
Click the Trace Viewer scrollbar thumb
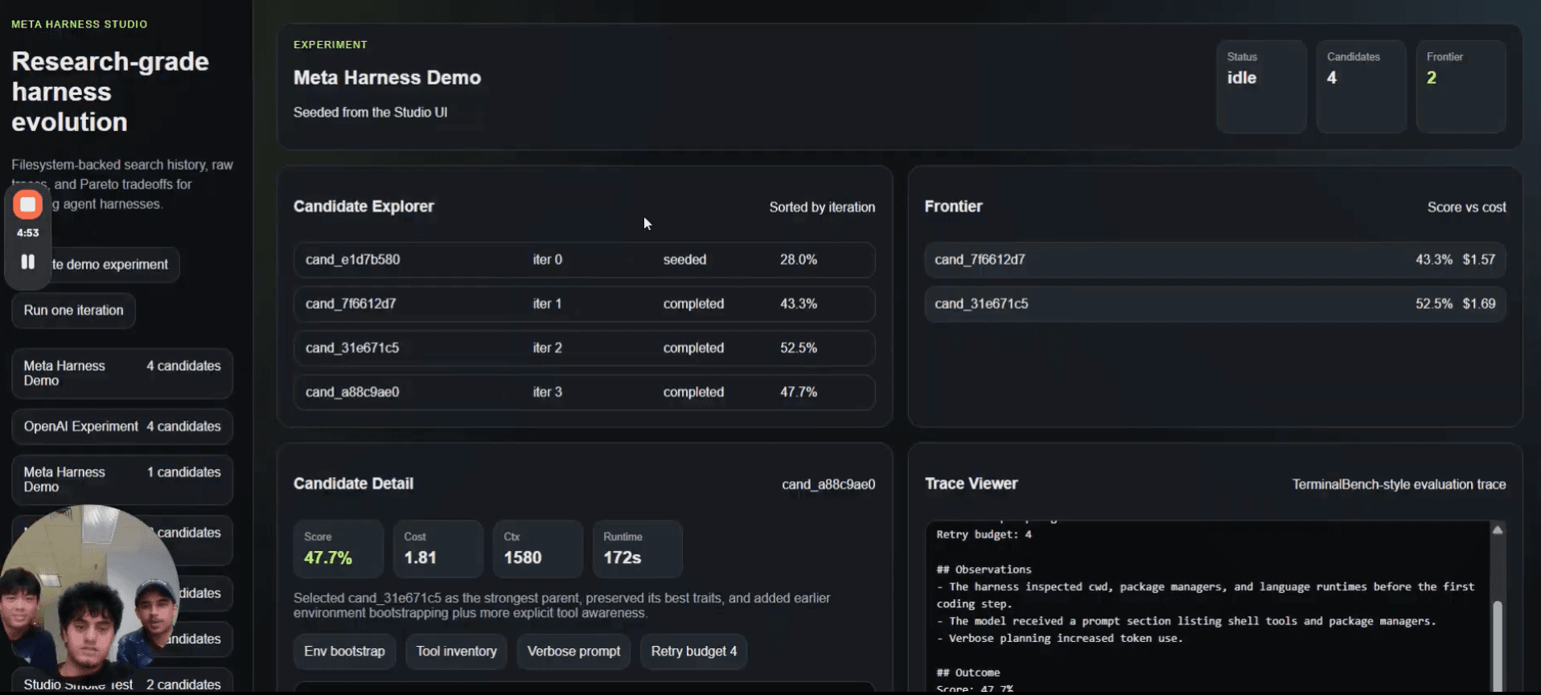(1498, 644)
